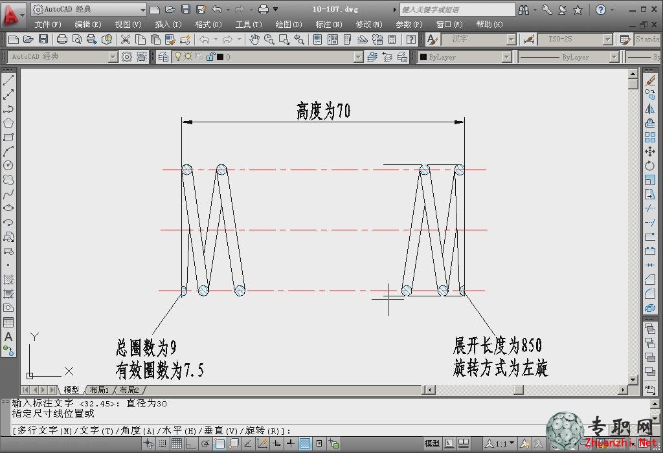663x453 pixels.
Task: Open the Text Style manager icon
Action: (432, 39)
